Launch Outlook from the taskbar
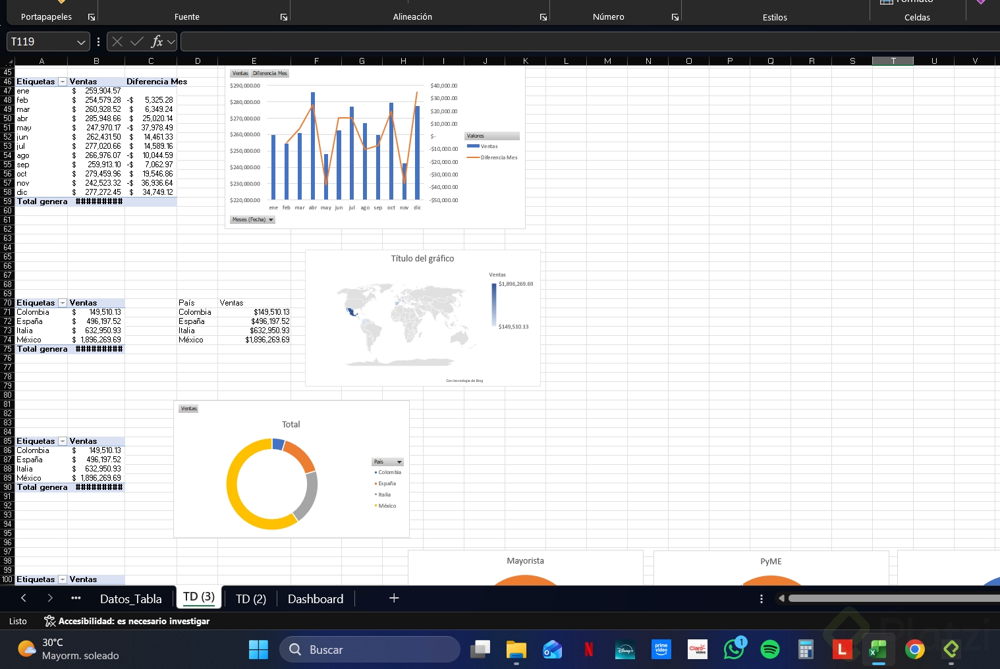Image resolution: width=1000 pixels, height=669 pixels. click(553, 649)
